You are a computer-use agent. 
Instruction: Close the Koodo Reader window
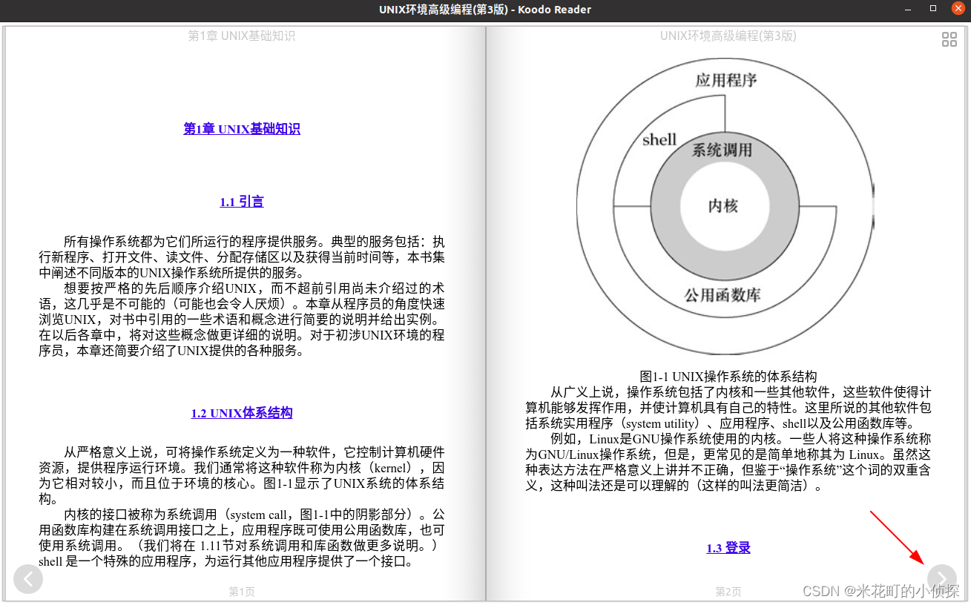[957, 10]
